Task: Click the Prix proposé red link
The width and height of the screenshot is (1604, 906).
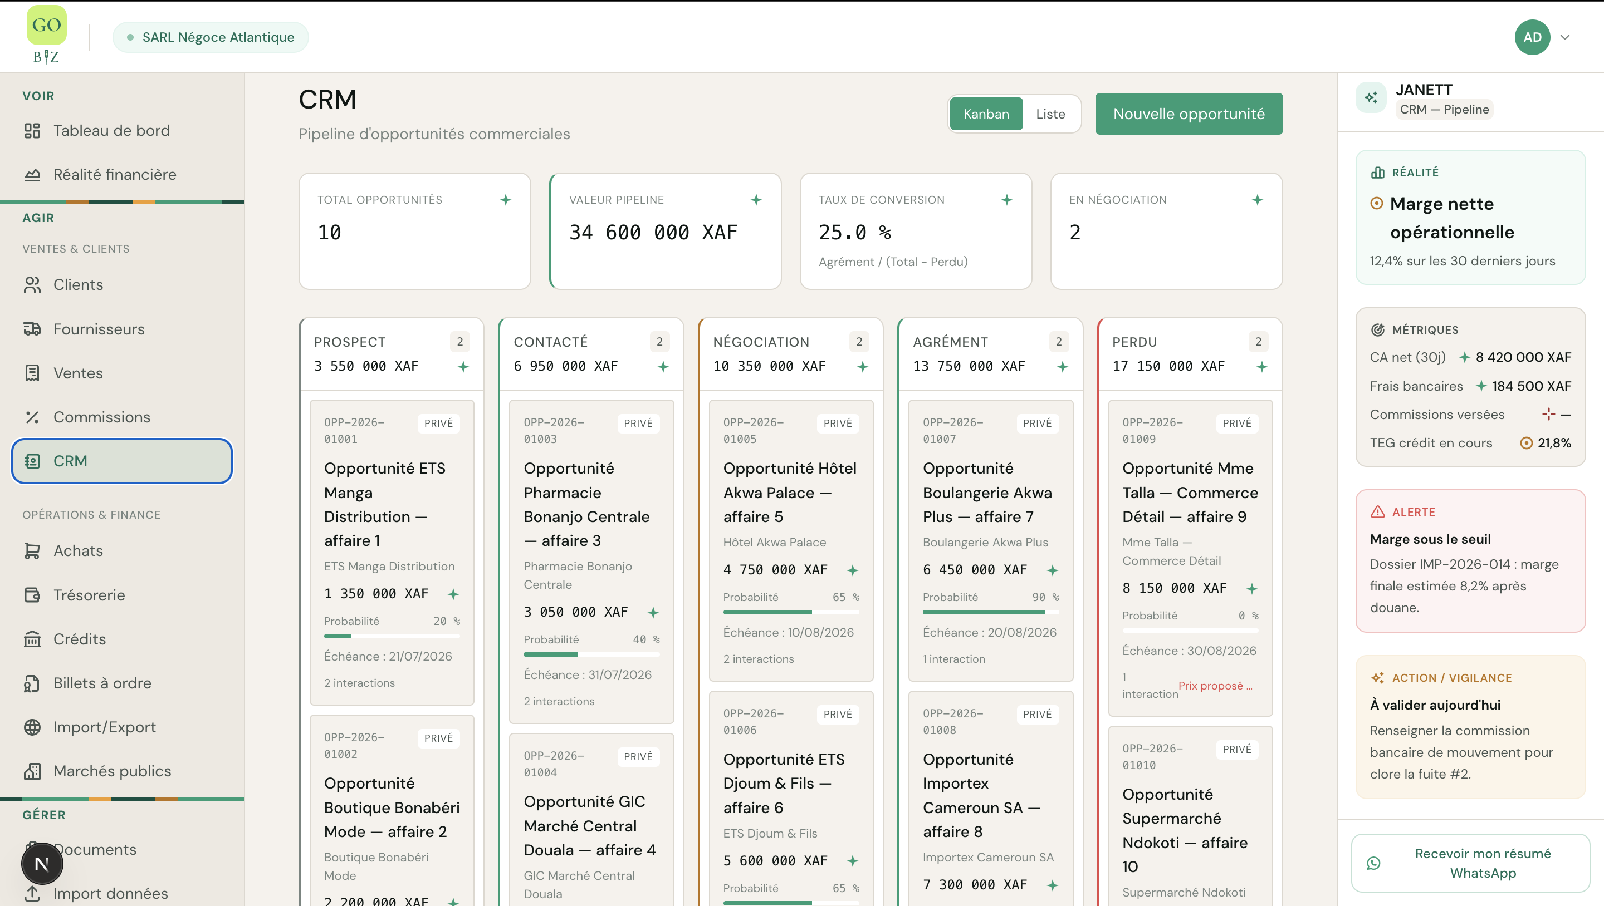Action: [x=1215, y=686]
